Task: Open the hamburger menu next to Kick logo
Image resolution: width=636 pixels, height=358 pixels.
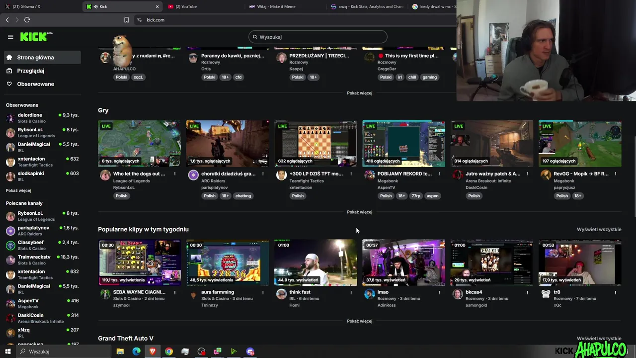Action: tap(10, 37)
